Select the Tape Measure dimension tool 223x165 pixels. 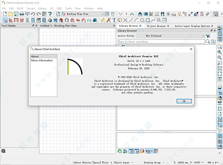point(103,20)
